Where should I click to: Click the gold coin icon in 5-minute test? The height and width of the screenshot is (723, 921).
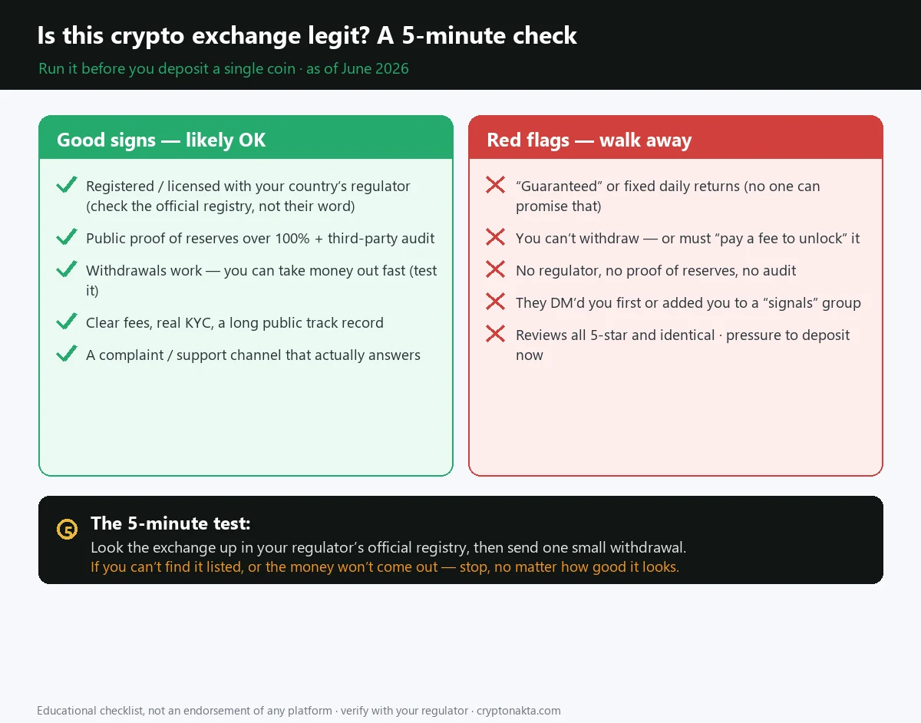[68, 530]
